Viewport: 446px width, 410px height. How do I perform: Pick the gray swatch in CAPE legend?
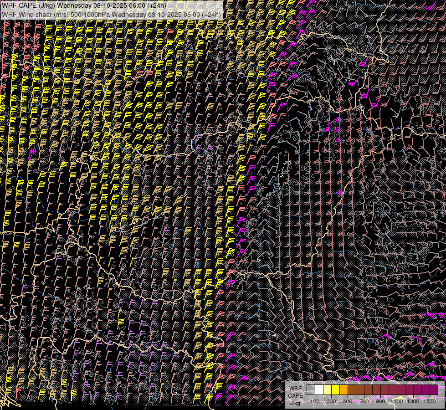coord(311,389)
